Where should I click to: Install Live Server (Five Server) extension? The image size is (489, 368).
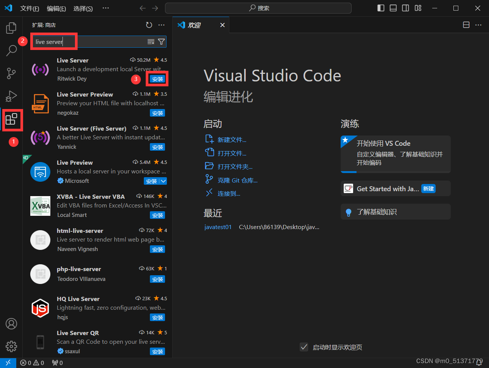(x=157, y=147)
